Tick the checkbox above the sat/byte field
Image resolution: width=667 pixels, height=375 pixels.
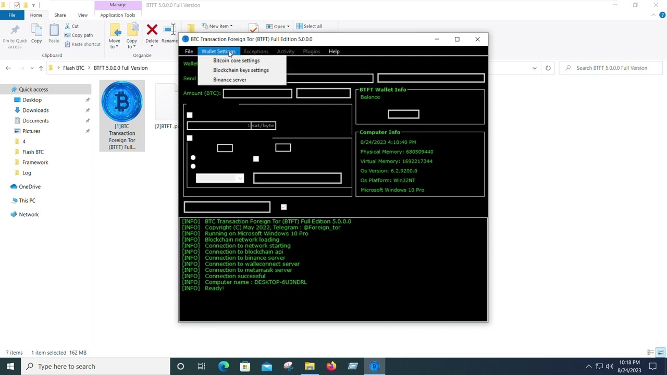(x=190, y=115)
